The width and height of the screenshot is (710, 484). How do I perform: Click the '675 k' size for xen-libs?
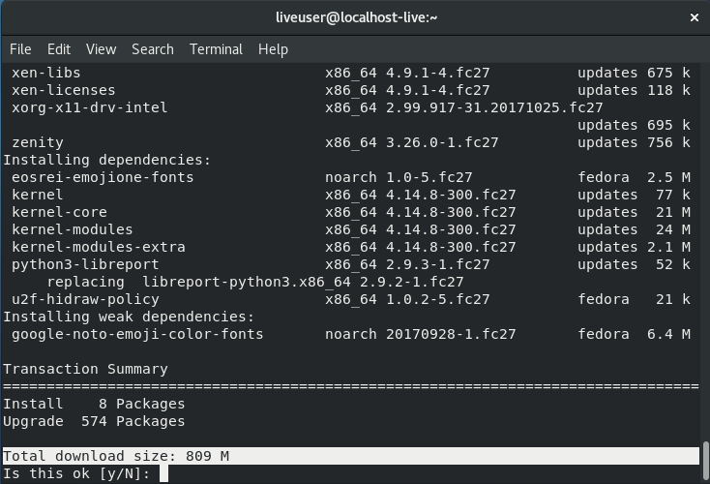668,73
